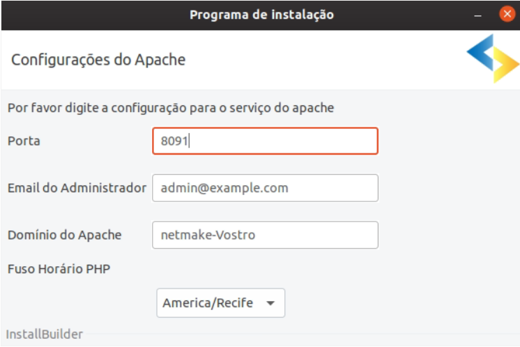Click the netmake-Vostro domain text
Viewport: 520px width, 347px height.
[208, 235]
